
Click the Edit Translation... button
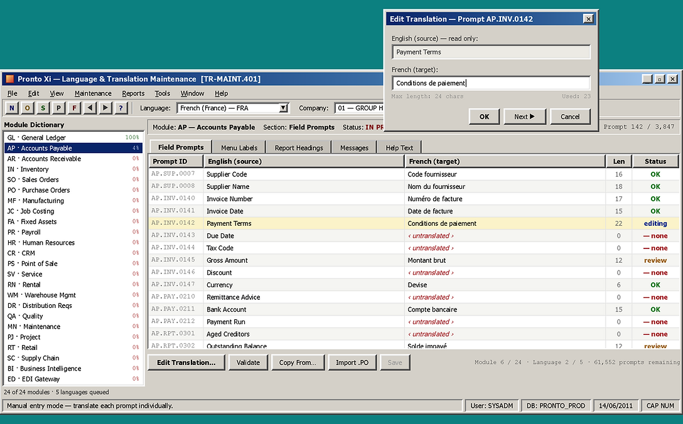[186, 362]
